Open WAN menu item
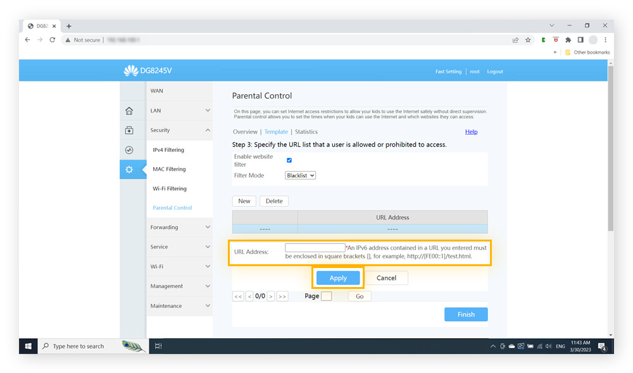This screenshot has height=373, width=633. tap(179, 91)
